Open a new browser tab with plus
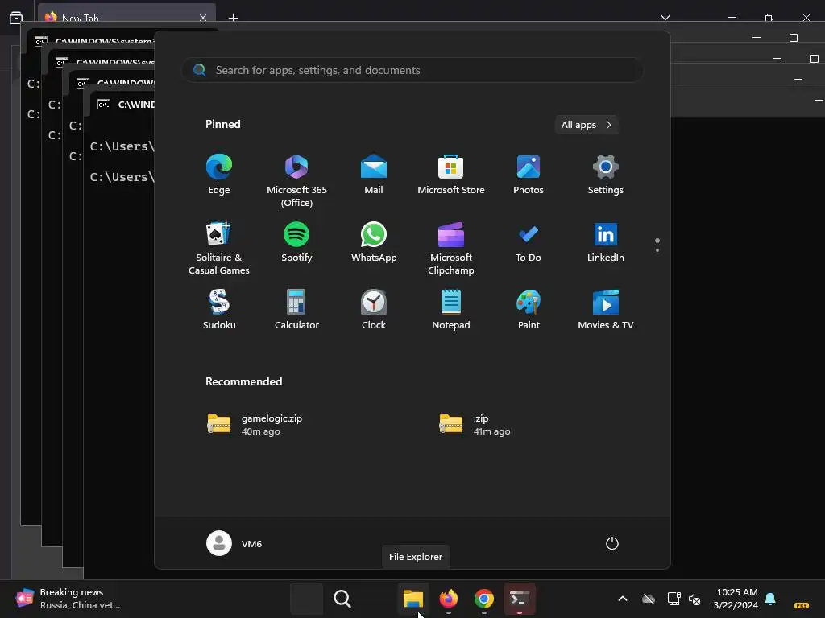Viewport: 825px width, 618px height. (233, 18)
